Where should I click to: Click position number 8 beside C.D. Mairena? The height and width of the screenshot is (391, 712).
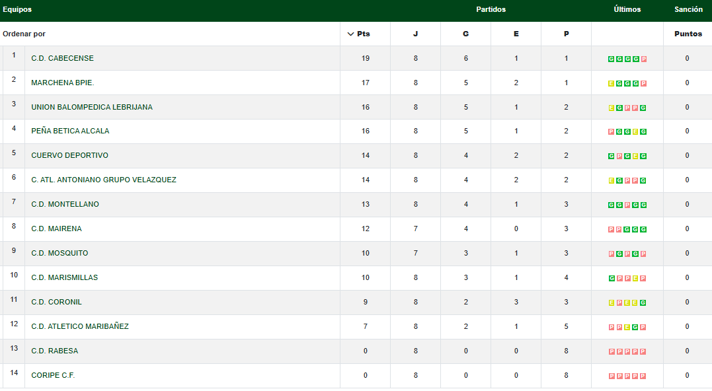pos(13,227)
